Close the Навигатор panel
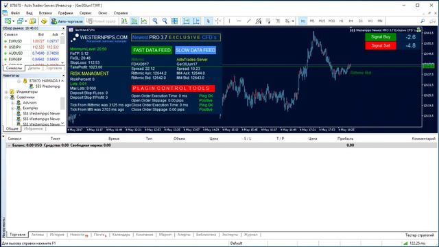Image resolution: width=439 pixels, height=247 pixels. [x=63, y=75]
